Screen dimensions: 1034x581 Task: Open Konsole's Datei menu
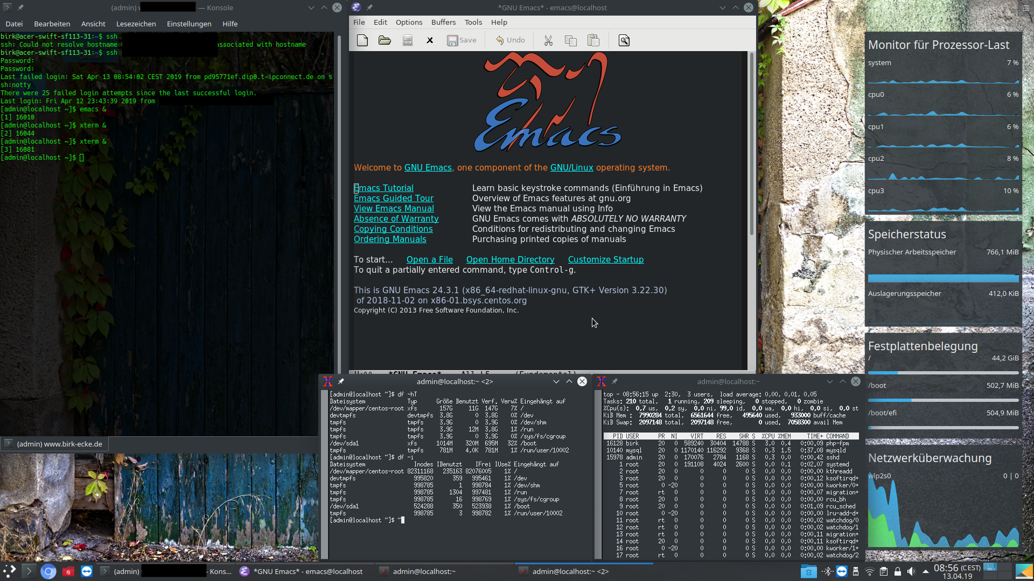14,24
